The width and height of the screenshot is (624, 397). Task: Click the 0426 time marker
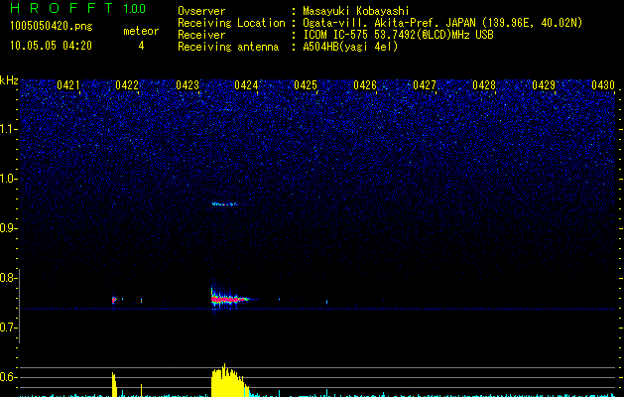click(365, 85)
